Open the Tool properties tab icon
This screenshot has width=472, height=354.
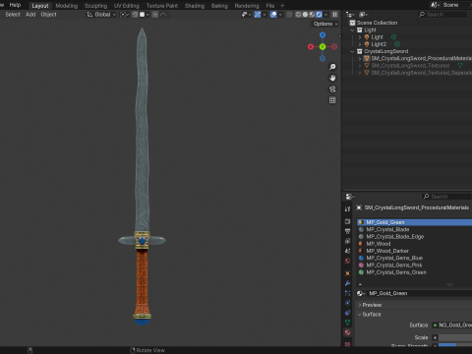click(x=347, y=209)
